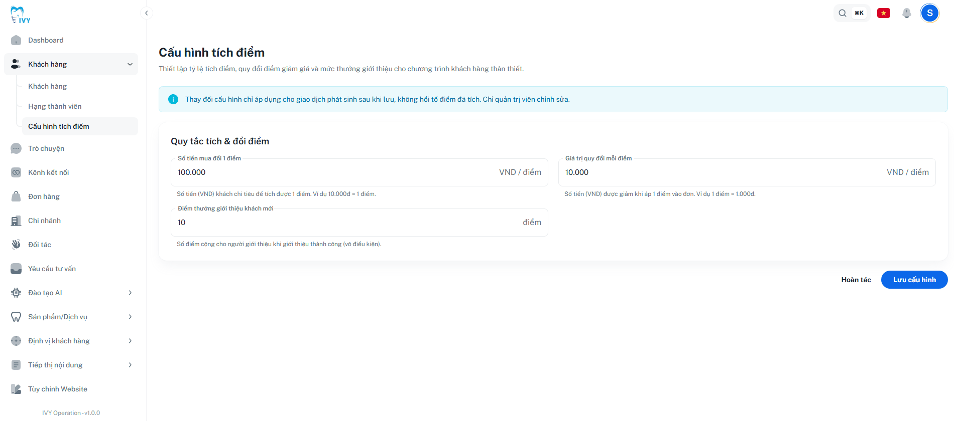The image size is (954, 421).
Task: Click the Quy tắc tích & đổi điểm heading
Action: (x=220, y=141)
